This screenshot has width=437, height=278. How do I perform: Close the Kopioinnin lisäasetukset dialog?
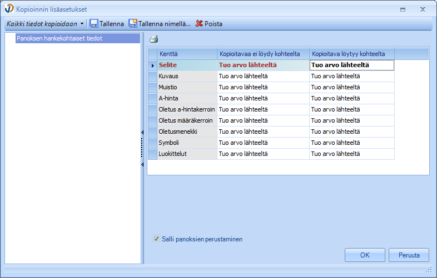tap(423, 9)
